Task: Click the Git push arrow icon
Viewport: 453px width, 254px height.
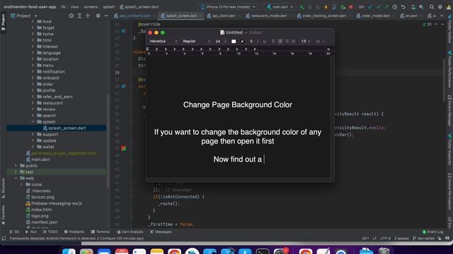Action: point(386,7)
